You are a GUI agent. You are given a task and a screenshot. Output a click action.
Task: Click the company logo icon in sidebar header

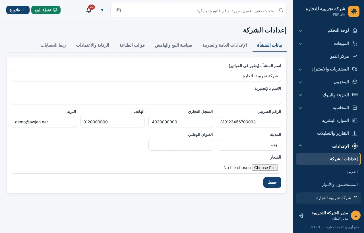354,11
